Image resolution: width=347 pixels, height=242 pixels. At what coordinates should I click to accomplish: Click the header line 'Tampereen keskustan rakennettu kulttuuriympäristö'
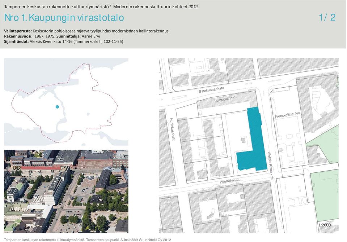point(56,6)
